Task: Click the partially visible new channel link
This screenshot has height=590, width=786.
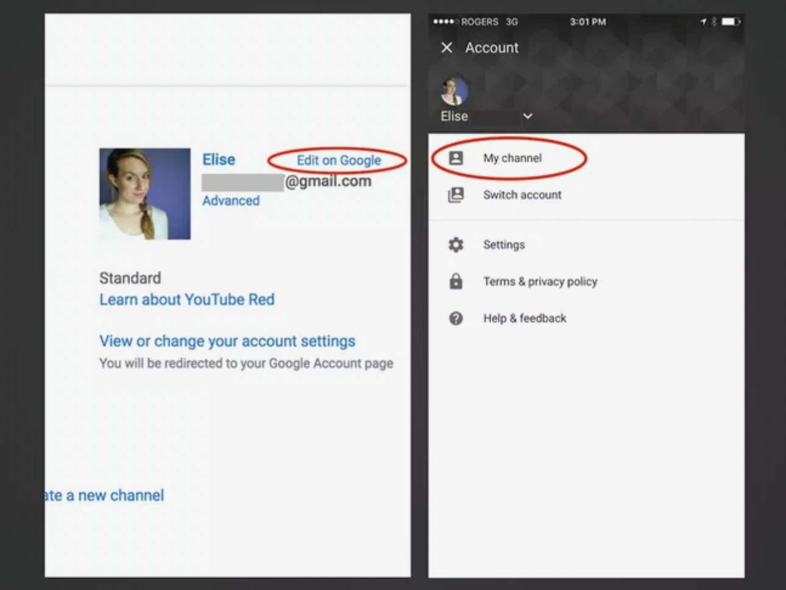Action: (105, 496)
